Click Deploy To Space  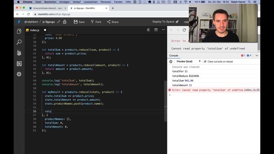click(165, 22)
